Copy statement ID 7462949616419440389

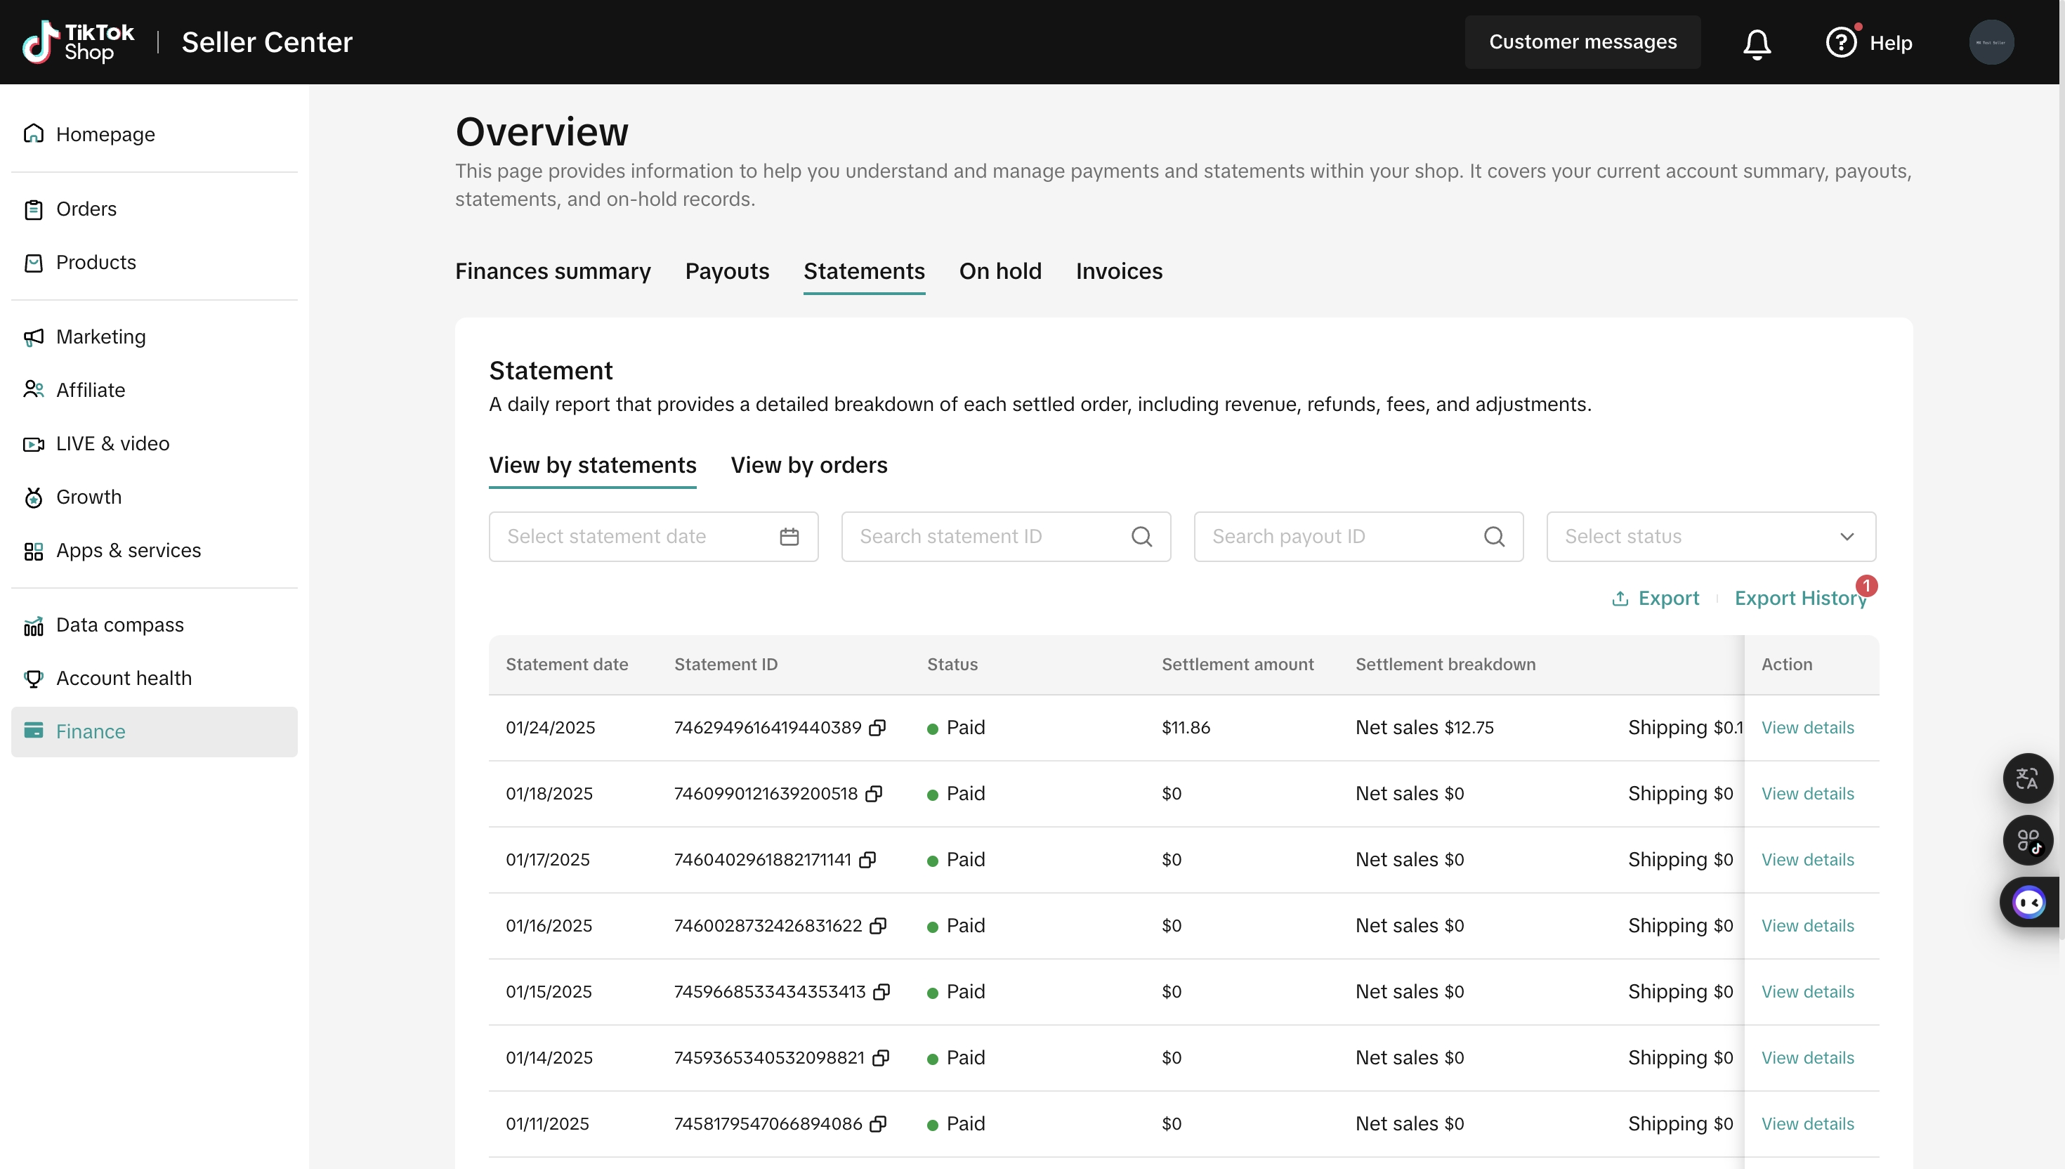coord(877,727)
